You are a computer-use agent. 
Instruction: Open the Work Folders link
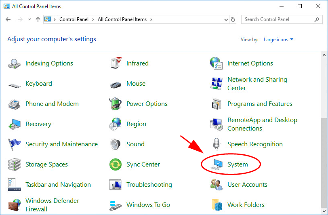[x=246, y=205]
